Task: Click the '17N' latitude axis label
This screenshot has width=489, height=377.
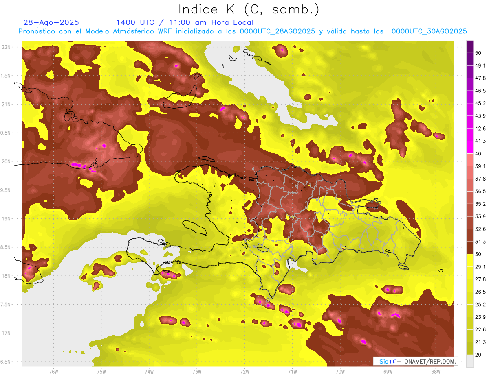Action: tap(6, 333)
